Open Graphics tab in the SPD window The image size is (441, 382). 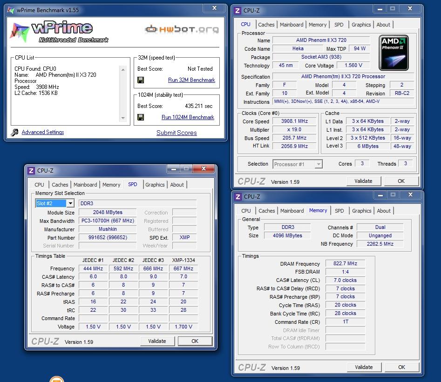pyautogui.click(x=155, y=185)
